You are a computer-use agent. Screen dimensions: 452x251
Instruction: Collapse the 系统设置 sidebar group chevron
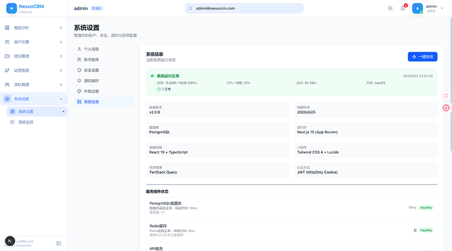61,99
